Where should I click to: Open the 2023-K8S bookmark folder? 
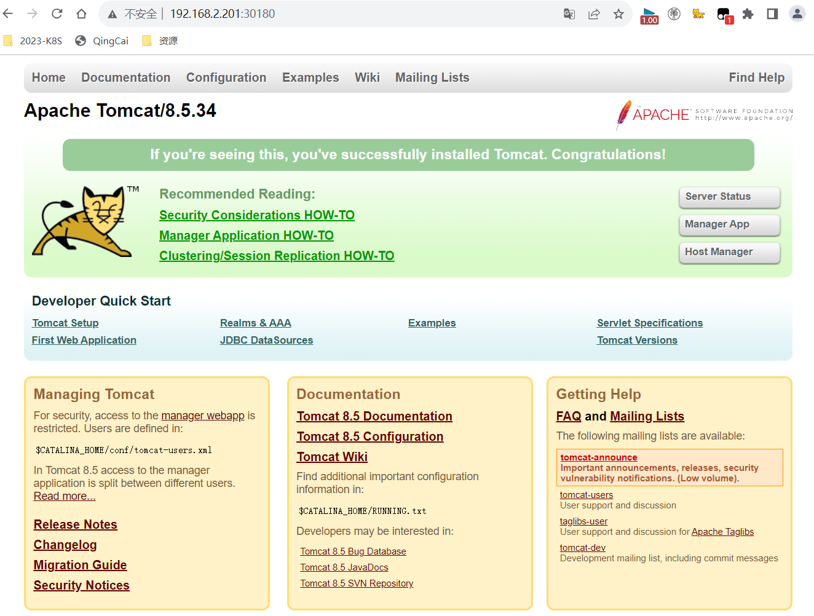click(x=33, y=41)
